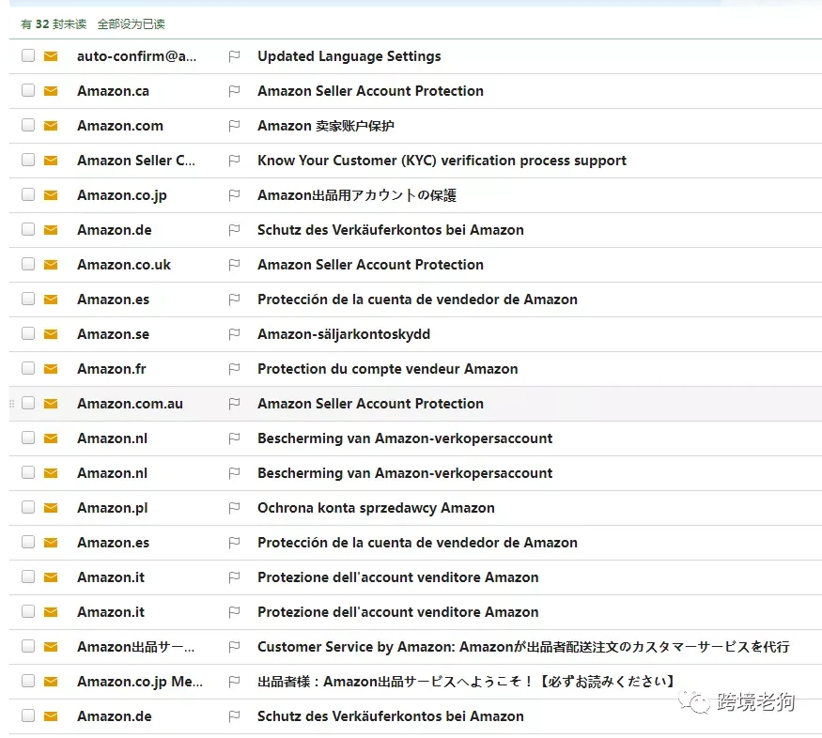Viewport: 822px width, 738px height.
Task: Click sender Amazon.ca
Action: coord(114,91)
